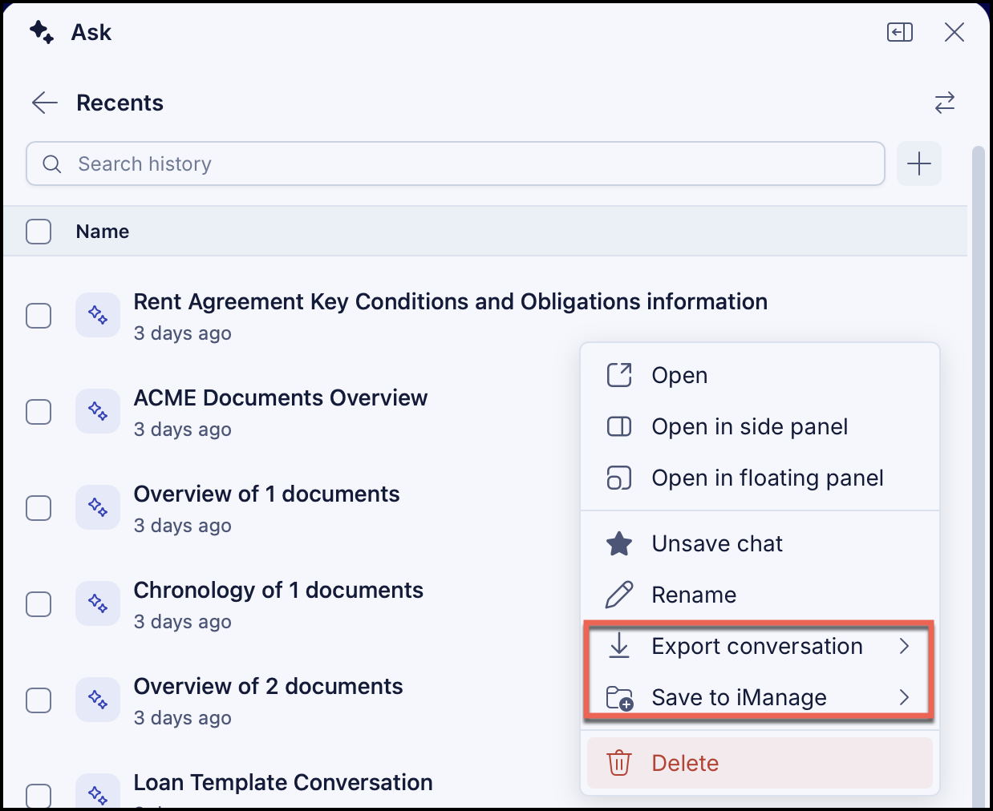Click the dock-to-side panel icon in header
This screenshot has height=811, width=993.
(x=900, y=32)
